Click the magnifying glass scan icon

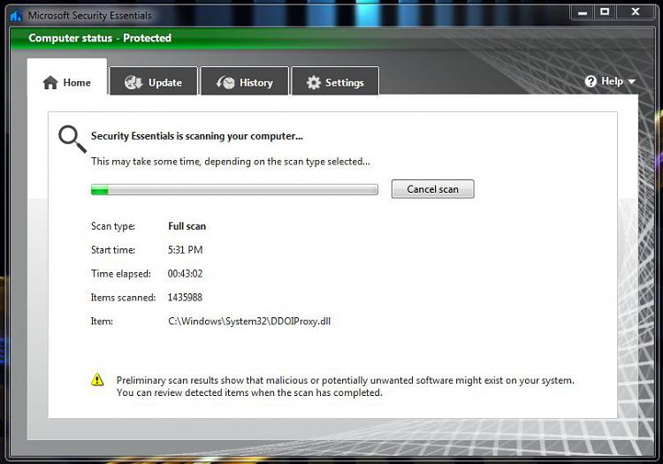[x=72, y=139]
